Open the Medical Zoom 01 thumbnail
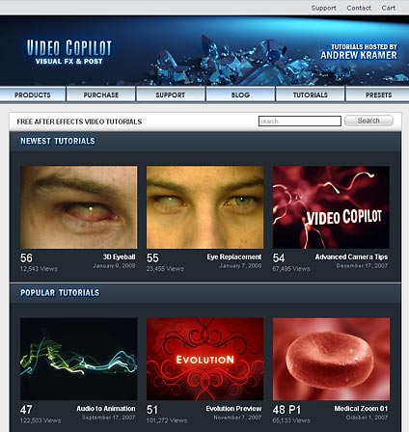This screenshot has width=409, height=432. [331, 359]
